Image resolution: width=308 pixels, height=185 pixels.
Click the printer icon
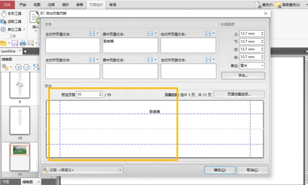click(x=23, y=43)
